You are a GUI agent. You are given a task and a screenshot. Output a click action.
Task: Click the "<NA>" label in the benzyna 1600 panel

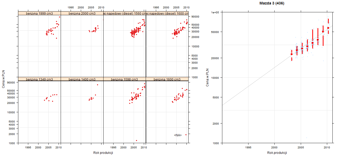(x=178, y=135)
